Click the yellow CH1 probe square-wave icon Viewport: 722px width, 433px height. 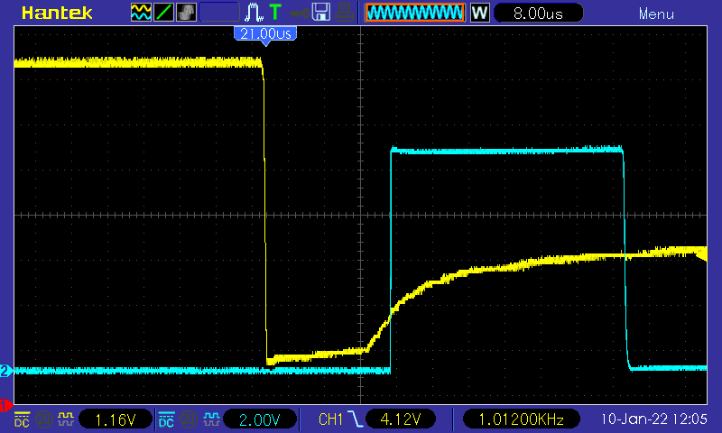tap(65, 419)
